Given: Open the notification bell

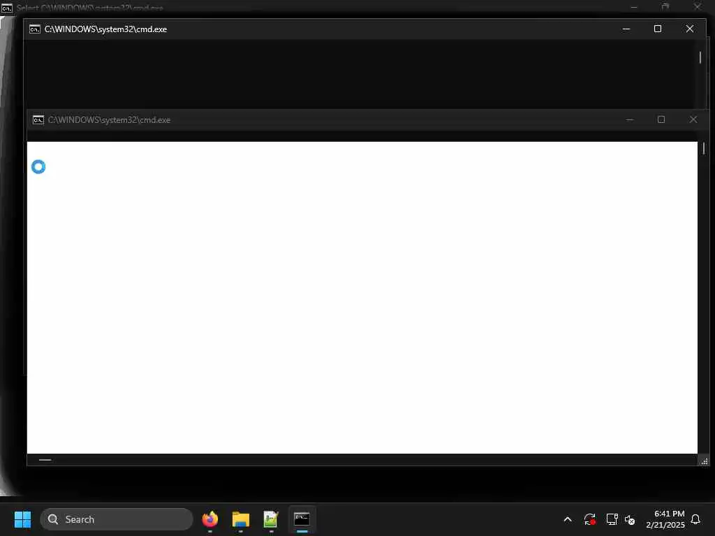Looking at the screenshot, I should (x=696, y=519).
